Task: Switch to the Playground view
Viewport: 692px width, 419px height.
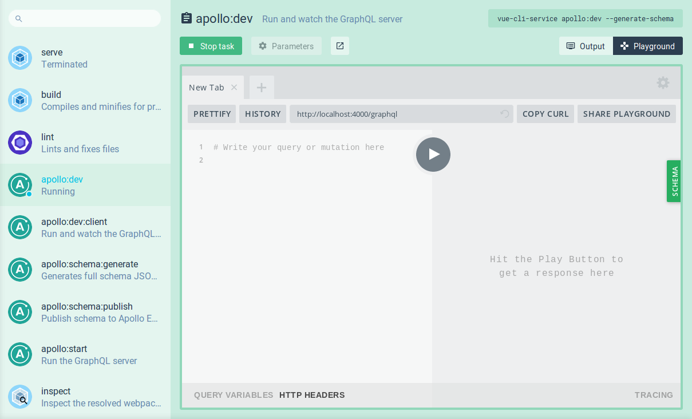Action: 648,46
